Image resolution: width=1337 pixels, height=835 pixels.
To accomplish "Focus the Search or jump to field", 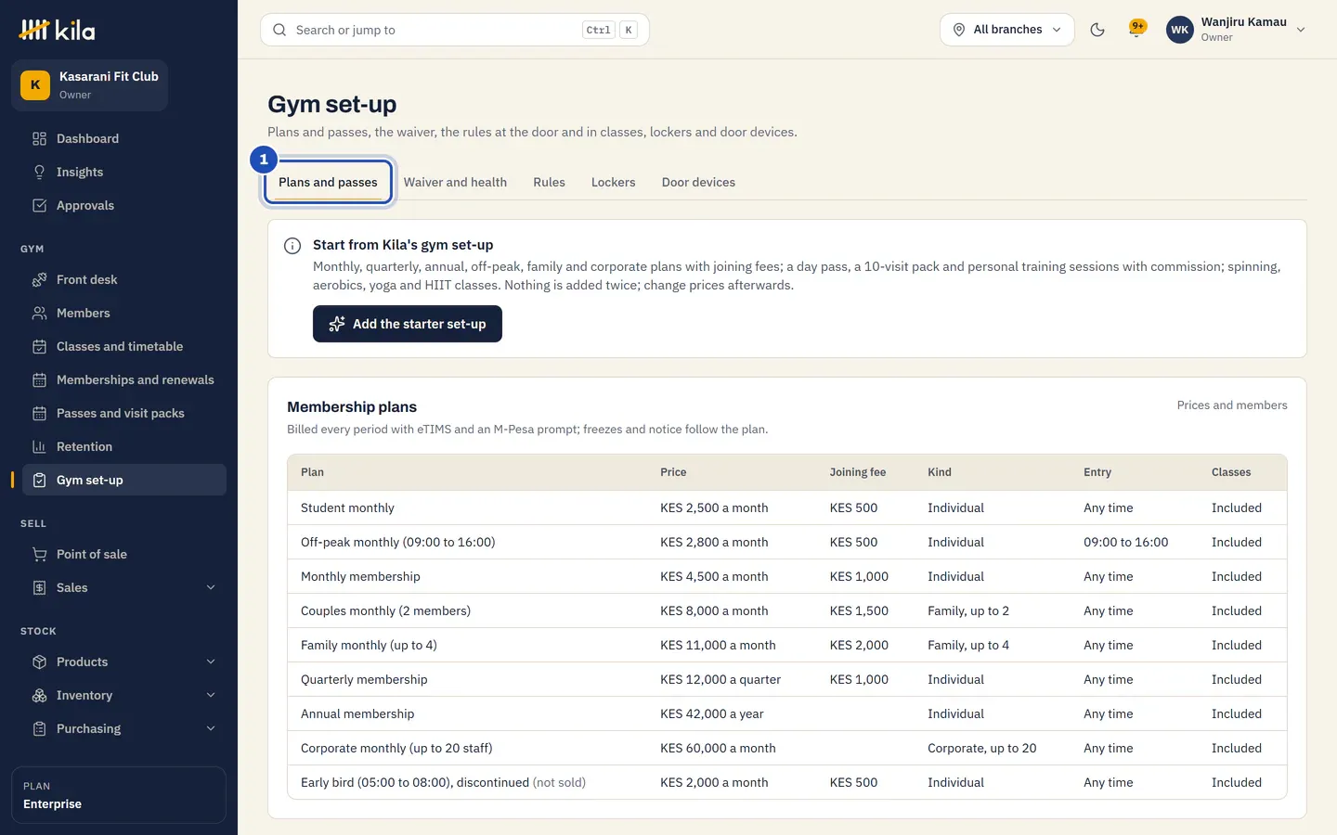I will [x=455, y=30].
